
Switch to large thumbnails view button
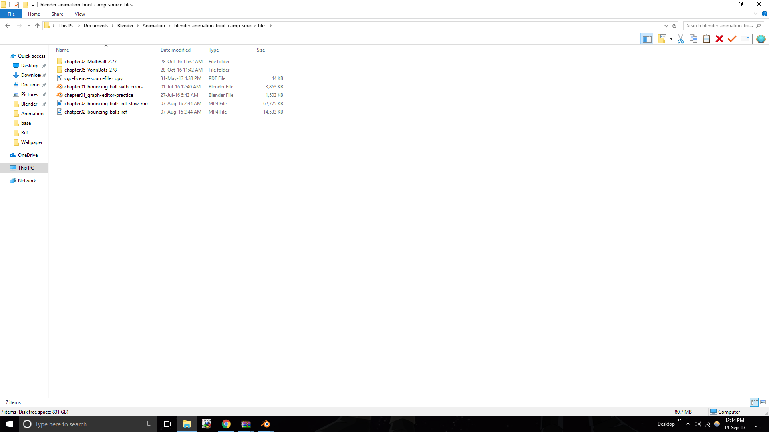click(x=763, y=402)
